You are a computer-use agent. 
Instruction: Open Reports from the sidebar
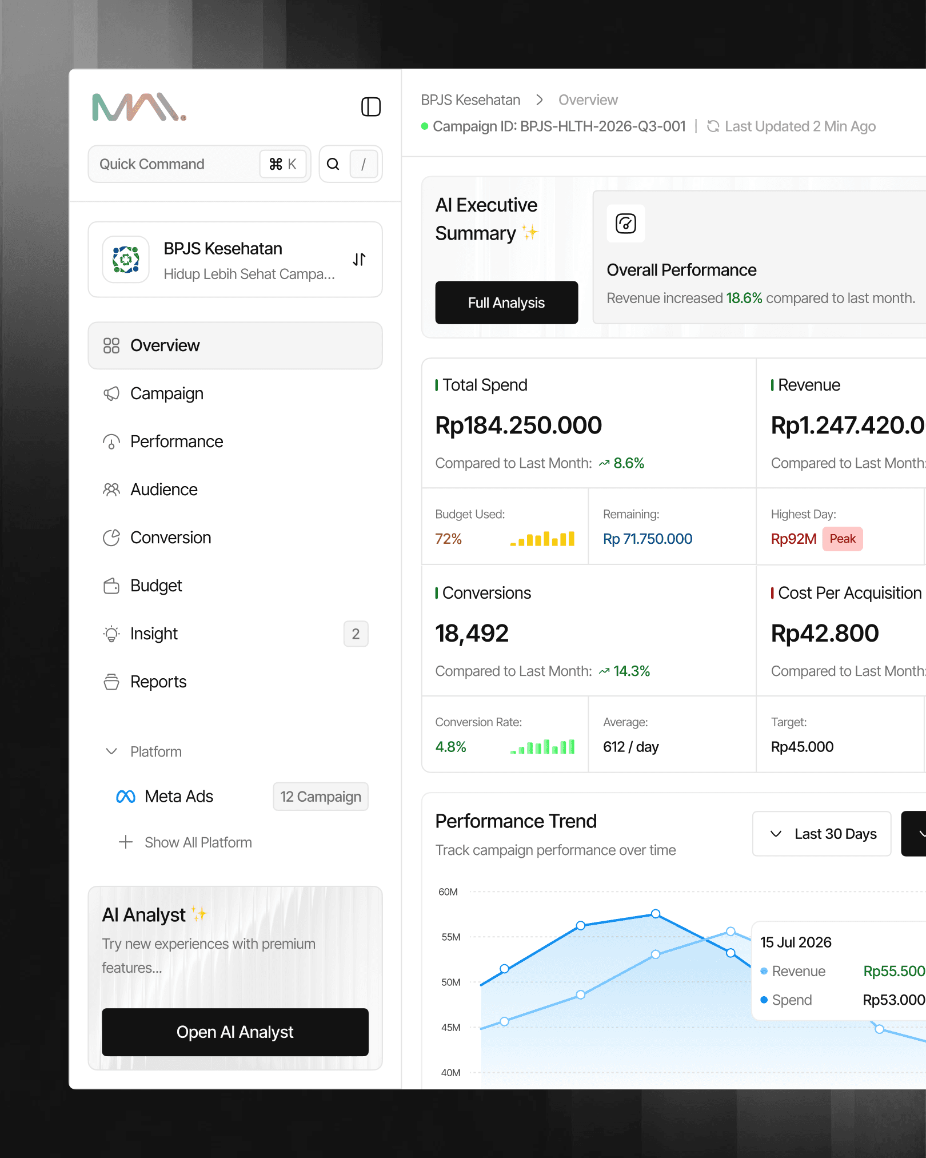point(235,682)
